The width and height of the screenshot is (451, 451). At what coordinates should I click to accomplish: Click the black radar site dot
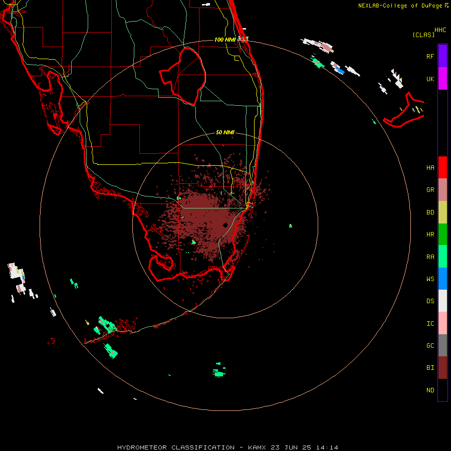[x=225, y=225]
